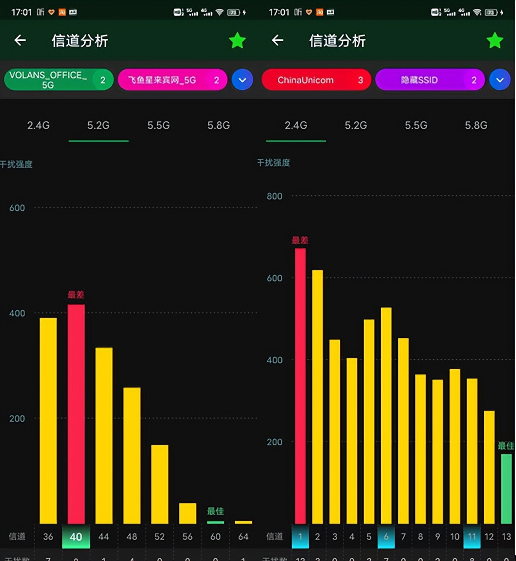Switch to the 5.8G band tab on right screen

[475, 126]
